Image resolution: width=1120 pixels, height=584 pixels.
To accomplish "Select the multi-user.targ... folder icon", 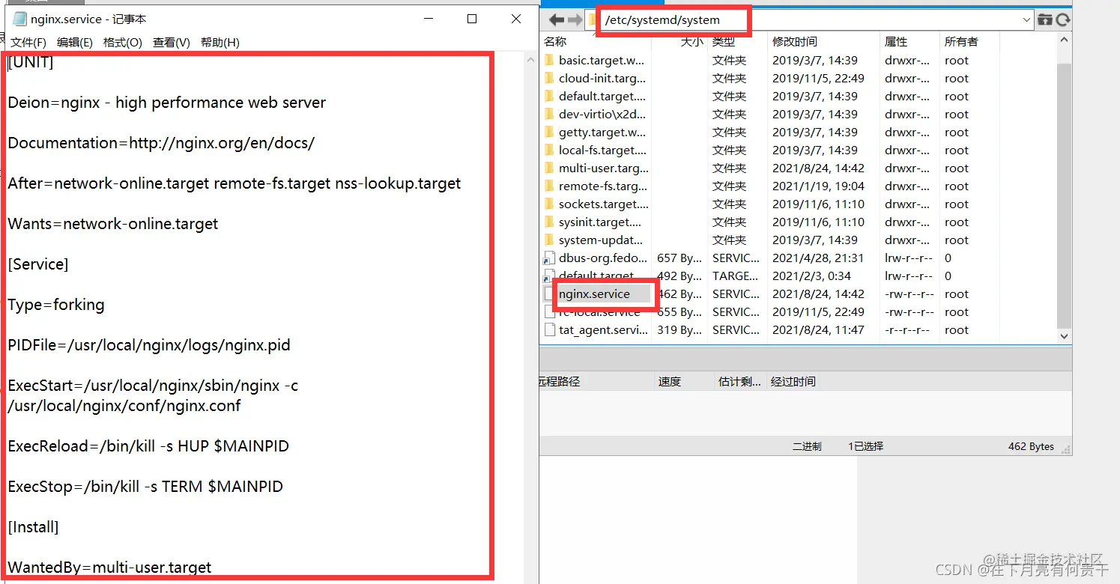I will click(549, 168).
